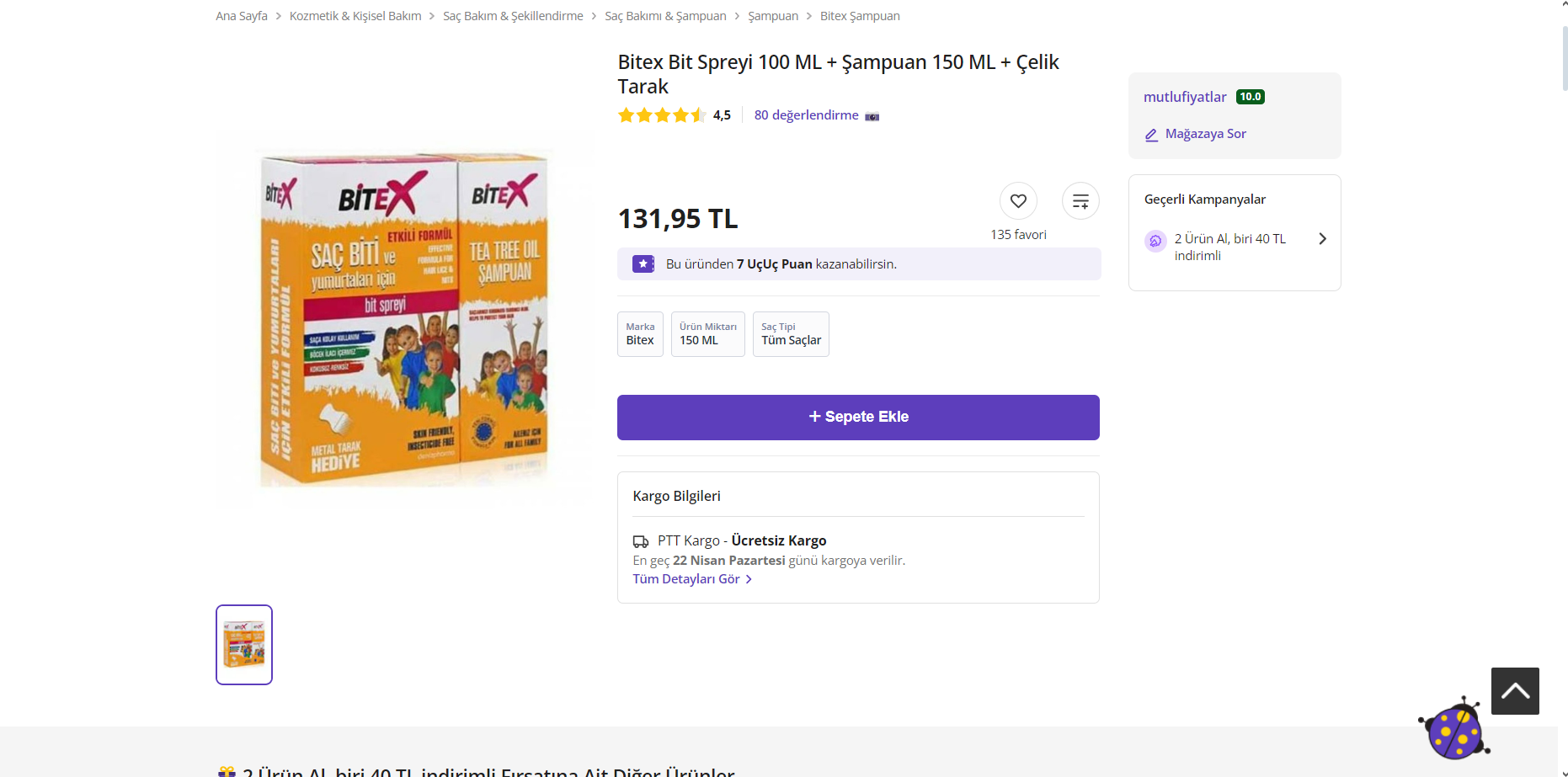Click the camera icon beside reviews
The image size is (1568, 777).
pyautogui.click(x=872, y=116)
